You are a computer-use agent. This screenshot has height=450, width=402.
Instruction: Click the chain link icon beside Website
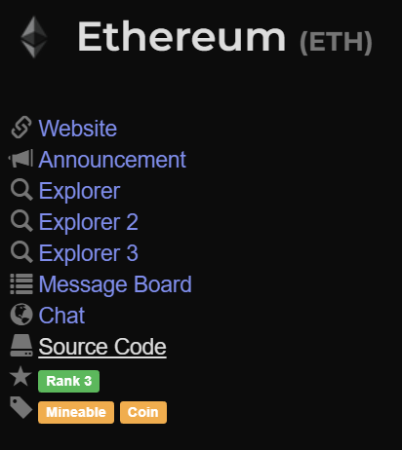tap(21, 128)
